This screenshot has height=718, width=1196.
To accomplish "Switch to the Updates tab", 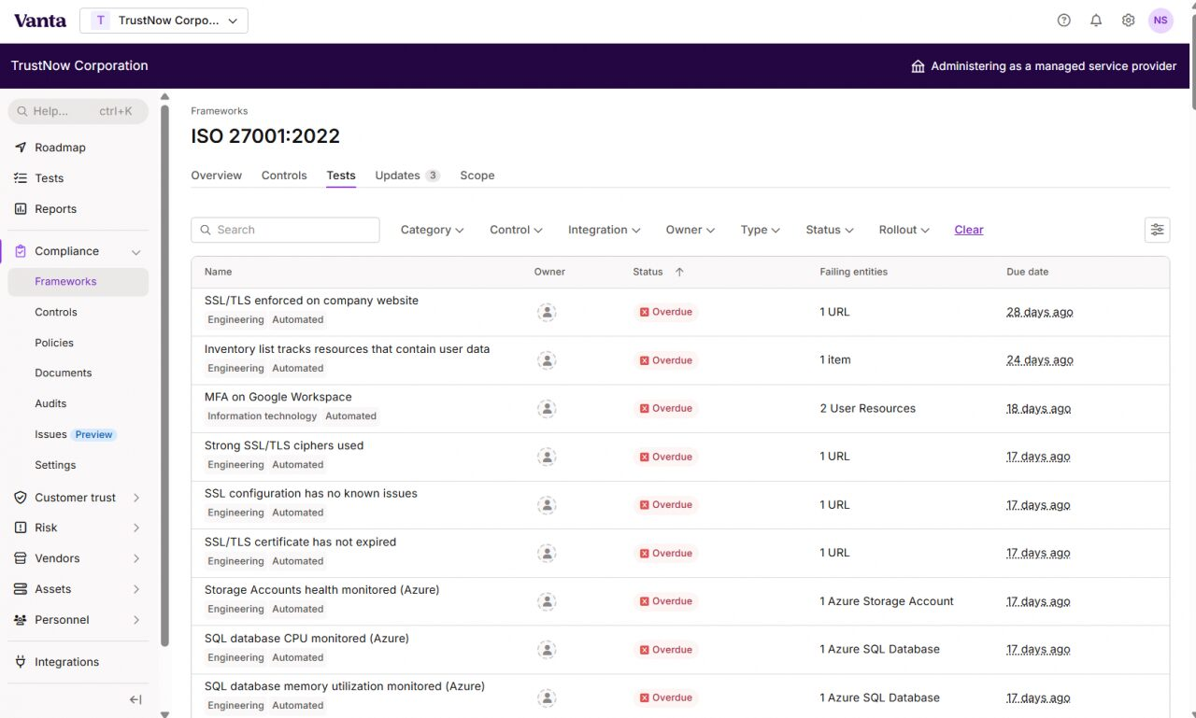I will point(407,176).
